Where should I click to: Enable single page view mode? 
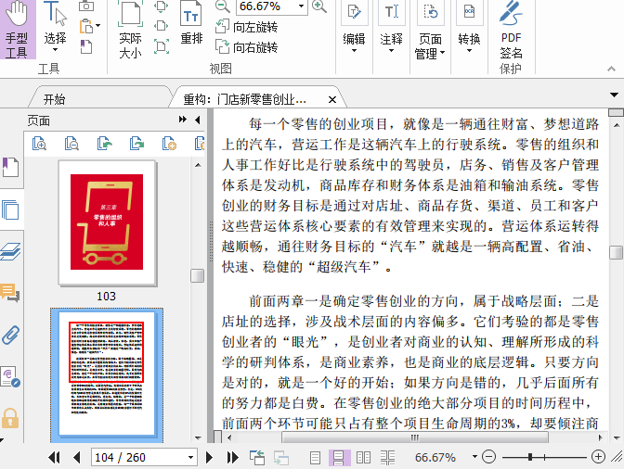tap(315, 458)
